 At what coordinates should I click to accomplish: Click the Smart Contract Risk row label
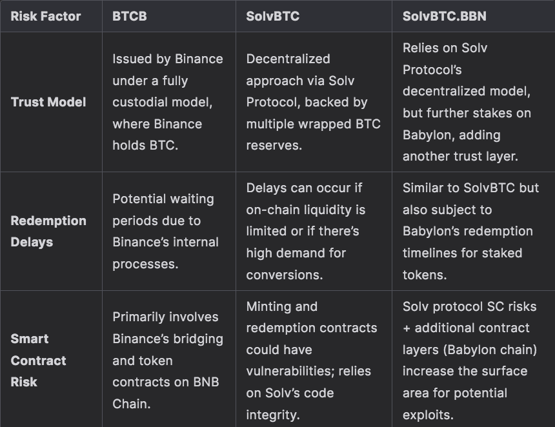pos(39,360)
